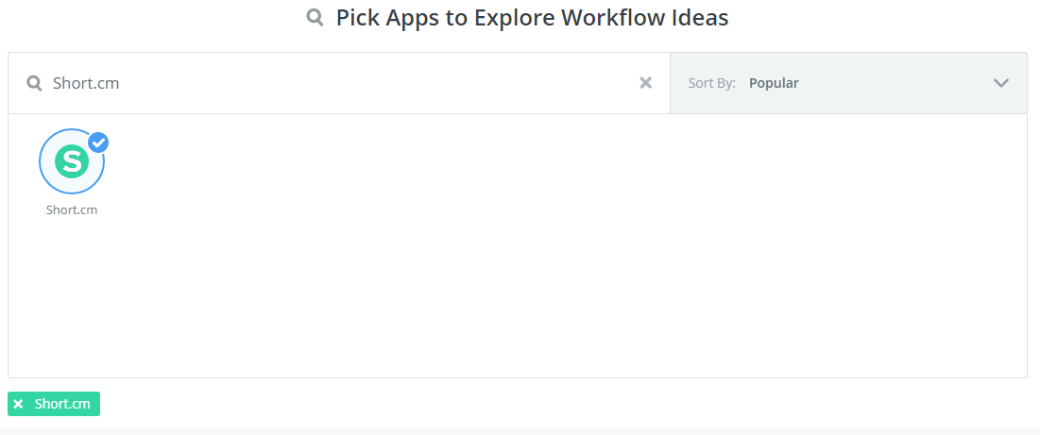Deselect Short.cm using its checkmark toggle
This screenshot has width=1040, height=435.
coord(99,142)
